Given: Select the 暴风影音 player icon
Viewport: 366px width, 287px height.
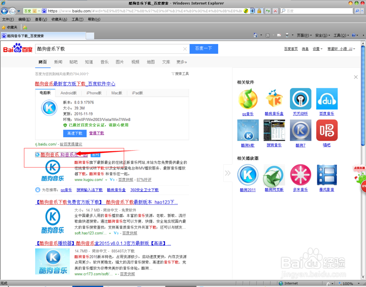Looking at the screenshot, I should point(326,175).
